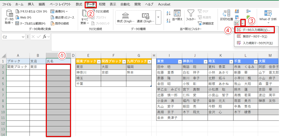Open filter dropdown on 千葉 header
The width and height of the screenshot is (281, 138).
pyautogui.click(x=255, y=61)
